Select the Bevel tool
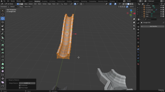This screenshot has height=92, width=165. pyautogui.click(x=3, y=53)
